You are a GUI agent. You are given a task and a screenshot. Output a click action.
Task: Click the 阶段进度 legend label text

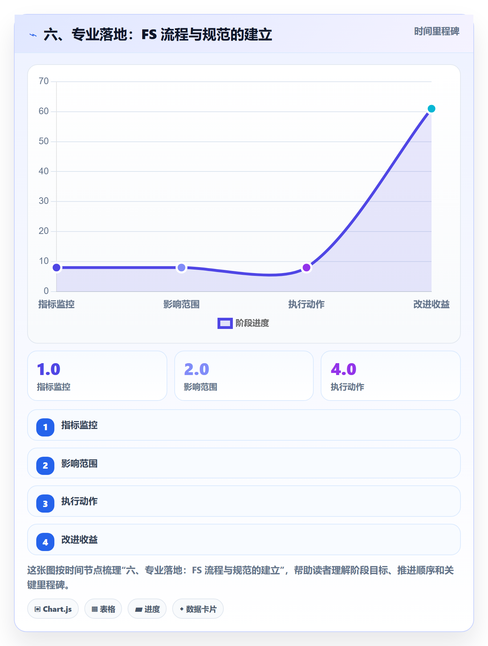coord(252,323)
